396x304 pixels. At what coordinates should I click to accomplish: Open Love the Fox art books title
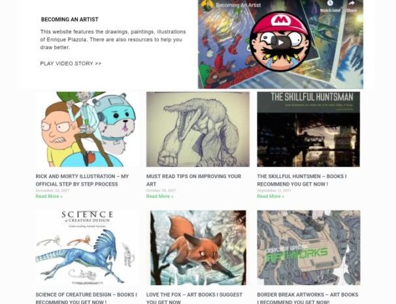pos(194,298)
